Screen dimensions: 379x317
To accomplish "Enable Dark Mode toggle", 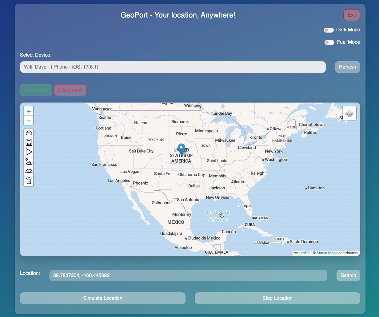I will pos(329,30).
